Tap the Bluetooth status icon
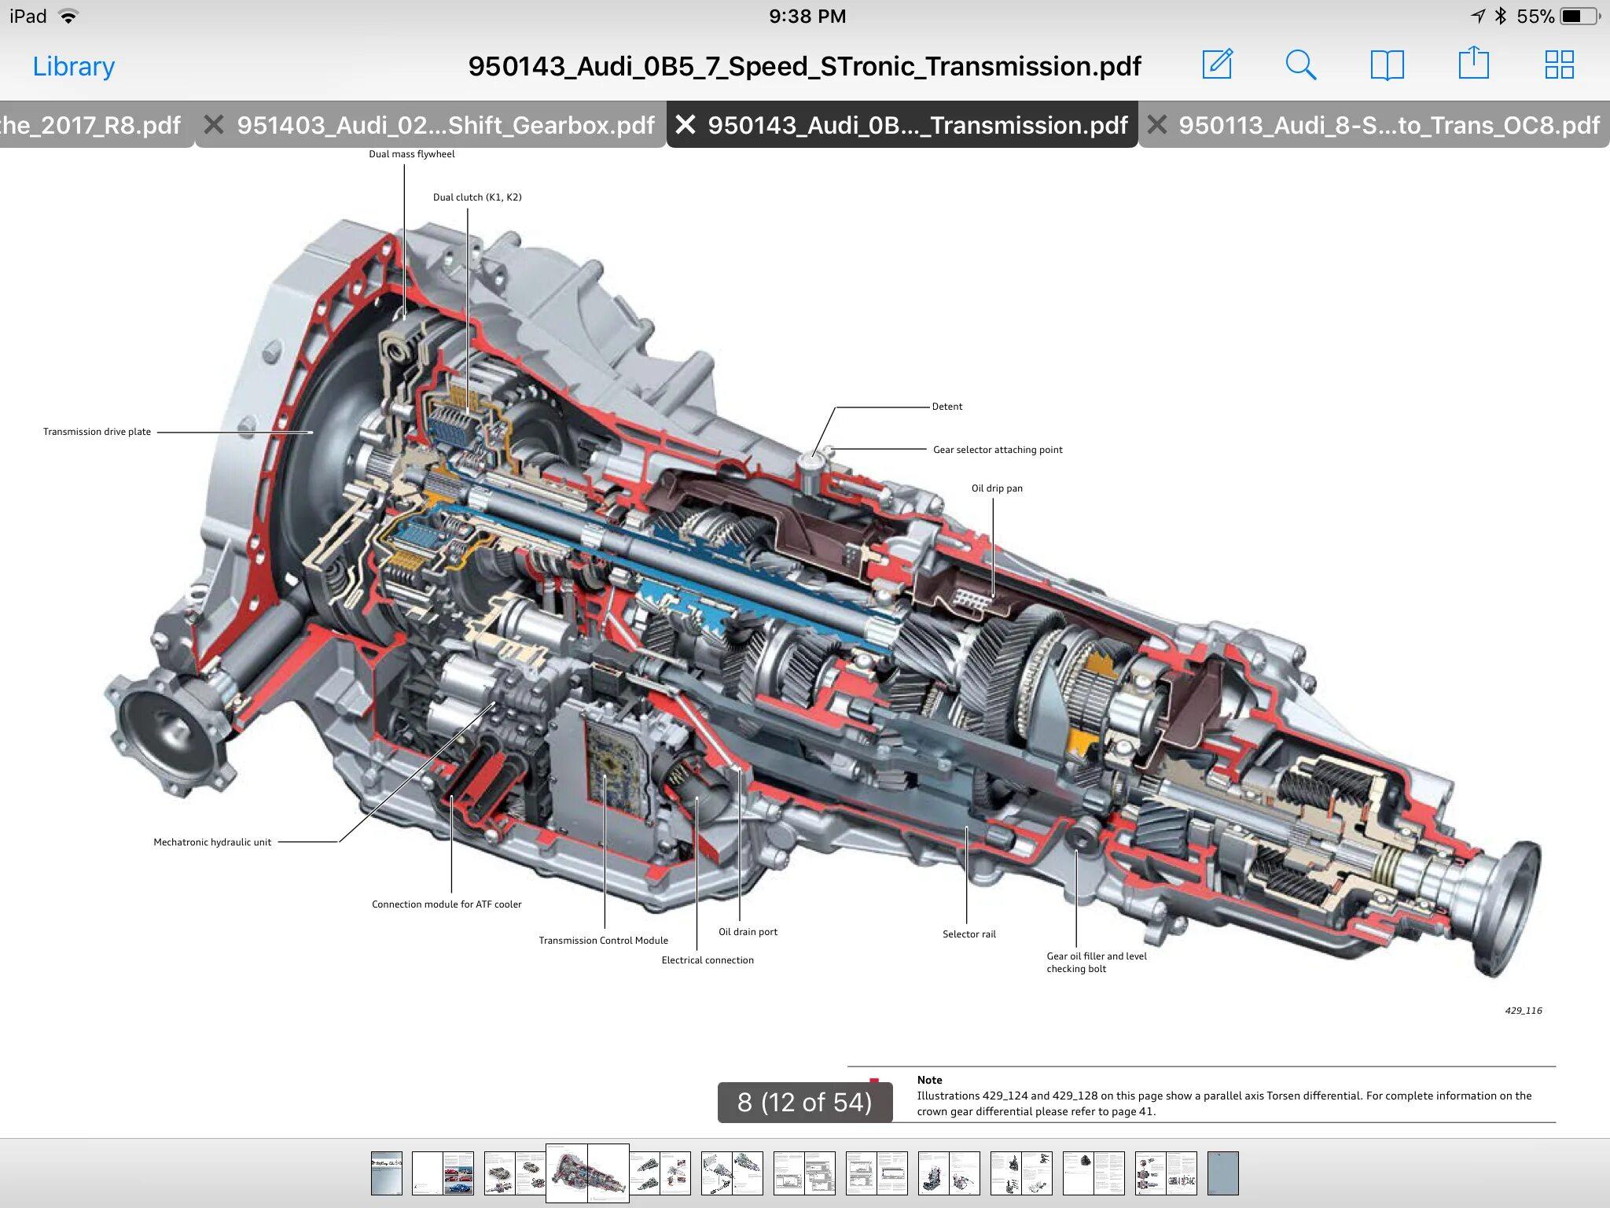 1500,16
